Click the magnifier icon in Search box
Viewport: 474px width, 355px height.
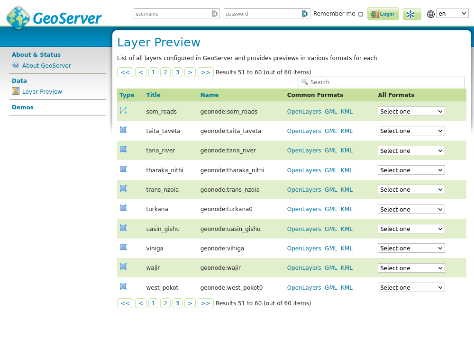point(305,82)
